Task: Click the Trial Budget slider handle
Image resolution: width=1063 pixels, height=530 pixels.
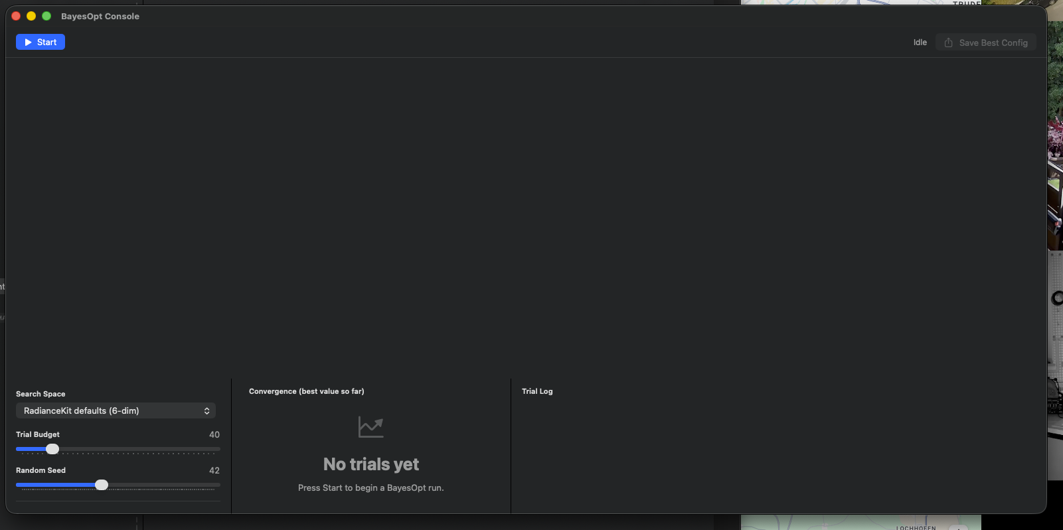Action: click(x=52, y=449)
